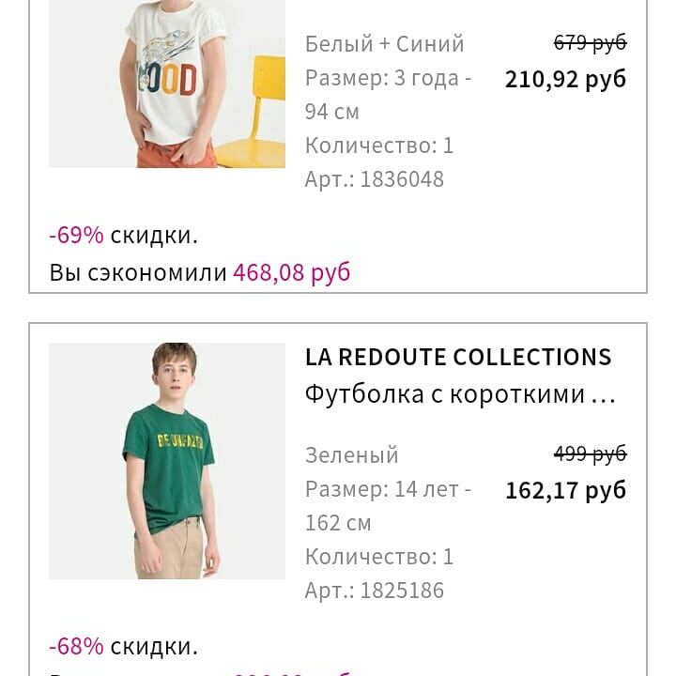Image resolution: width=676 pixels, height=676 pixels.
Task: Click the Футболка с короткими product title
Action: pyautogui.click(x=445, y=394)
